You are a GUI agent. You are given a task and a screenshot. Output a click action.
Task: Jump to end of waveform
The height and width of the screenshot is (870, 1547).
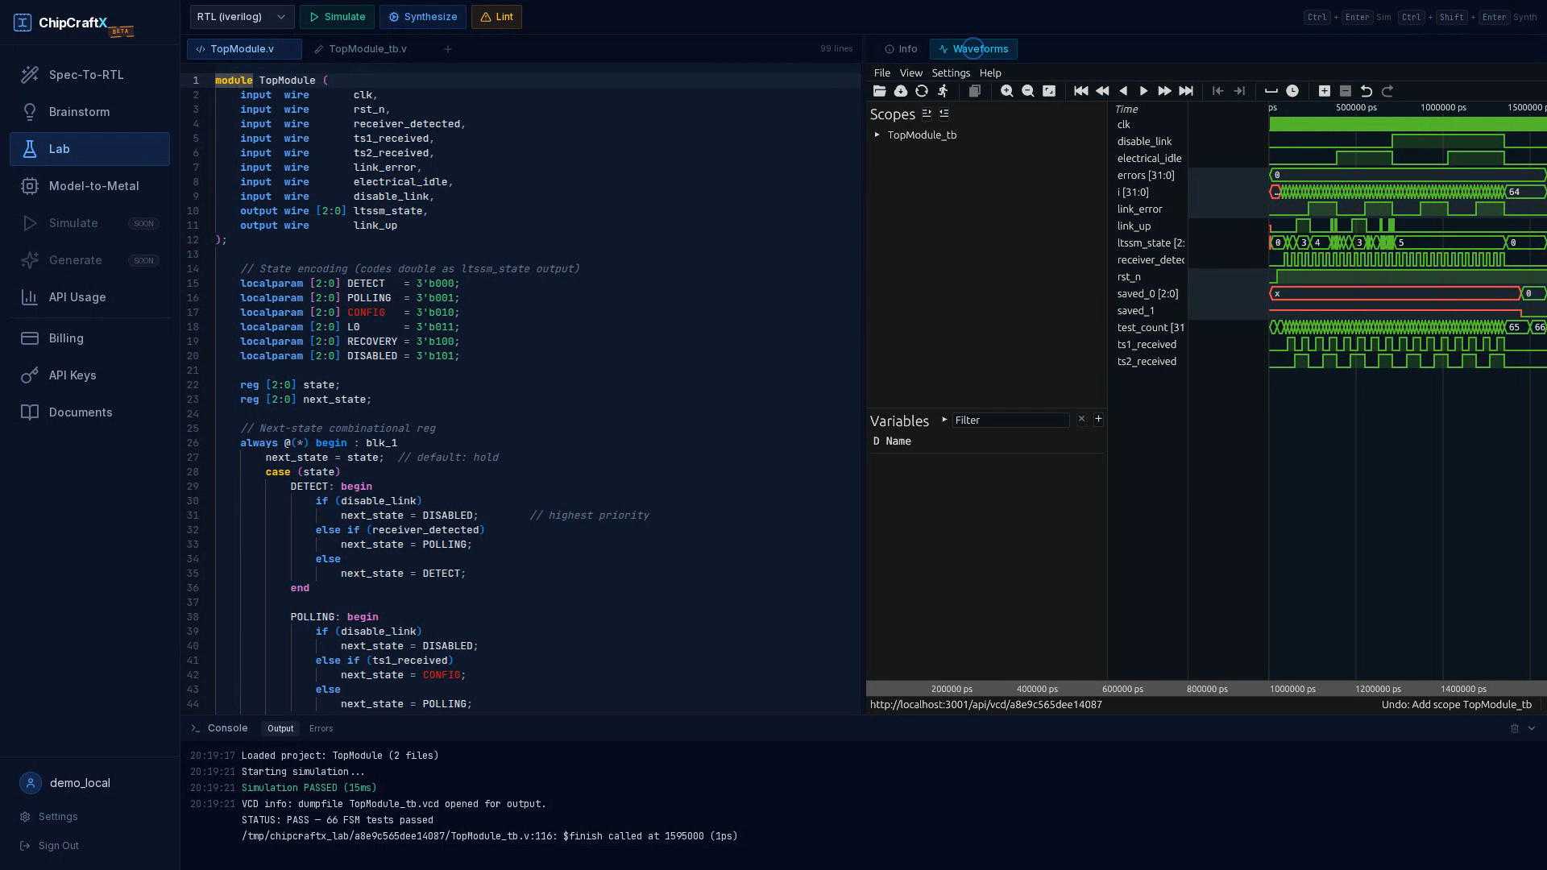pyautogui.click(x=1186, y=91)
